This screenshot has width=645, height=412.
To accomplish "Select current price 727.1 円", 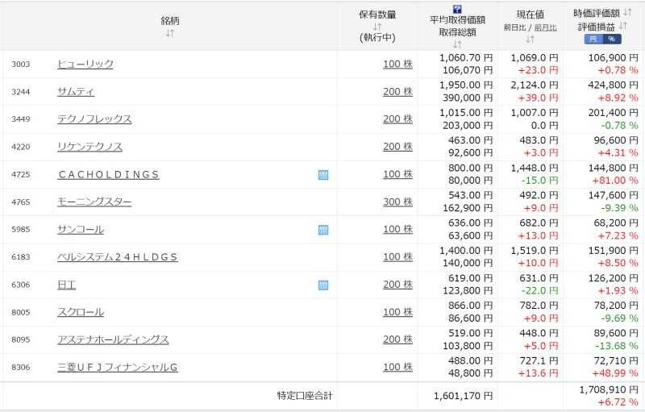I will [x=539, y=360].
